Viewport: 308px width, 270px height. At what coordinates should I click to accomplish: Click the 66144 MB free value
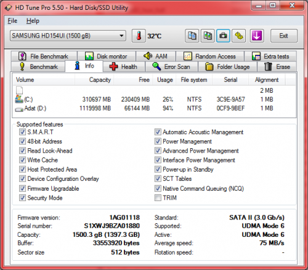[137, 108]
